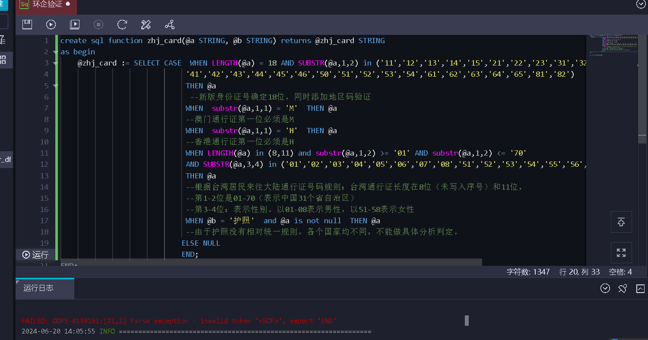Click line number 1 in the gutter

pos(46,41)
